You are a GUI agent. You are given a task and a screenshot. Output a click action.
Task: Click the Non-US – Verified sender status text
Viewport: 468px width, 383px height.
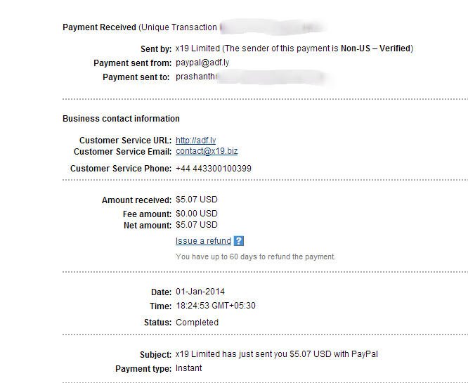coord(376,48)
